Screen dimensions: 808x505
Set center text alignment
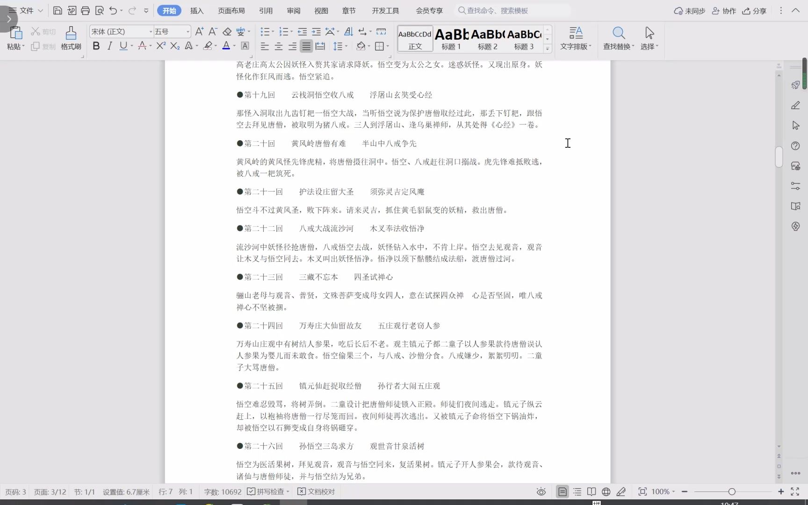pos(279,46)
